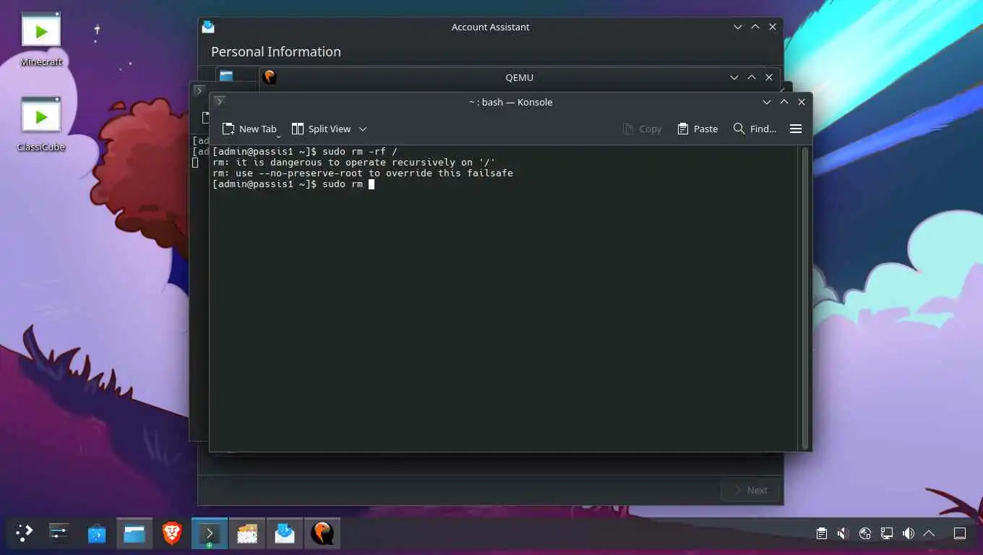Screen dimensions: 983x555
Task: Switch to the Dolphin file manager on the taskbar
Action: coord(134,533)
